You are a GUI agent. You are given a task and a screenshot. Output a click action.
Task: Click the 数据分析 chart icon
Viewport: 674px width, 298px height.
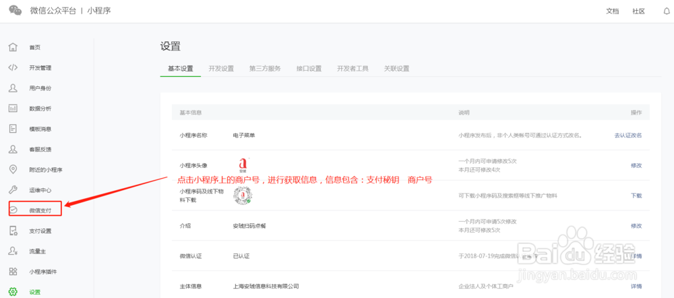13,109
